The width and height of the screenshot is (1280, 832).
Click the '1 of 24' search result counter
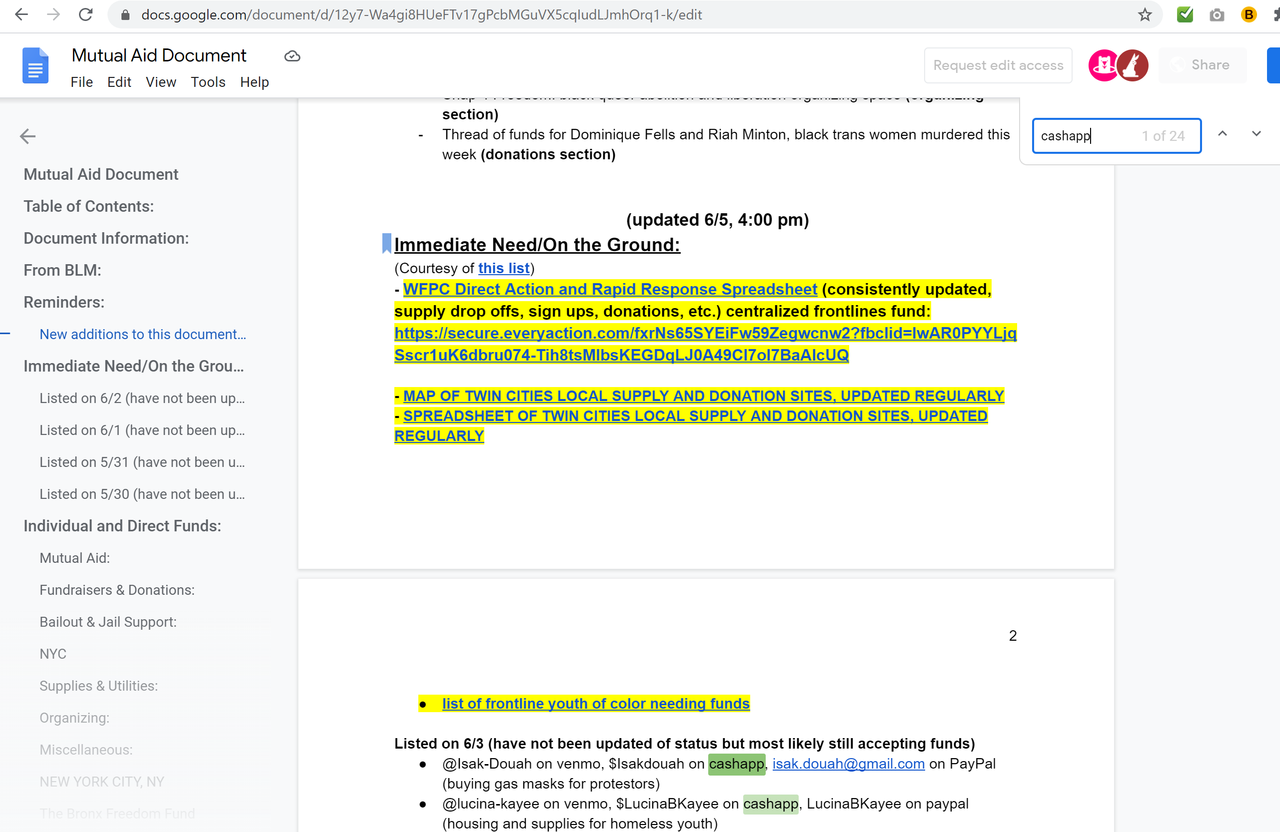(1163, 136)
